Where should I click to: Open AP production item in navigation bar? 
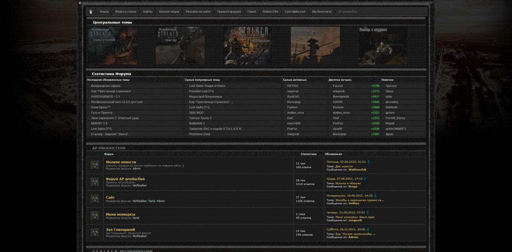347,12
